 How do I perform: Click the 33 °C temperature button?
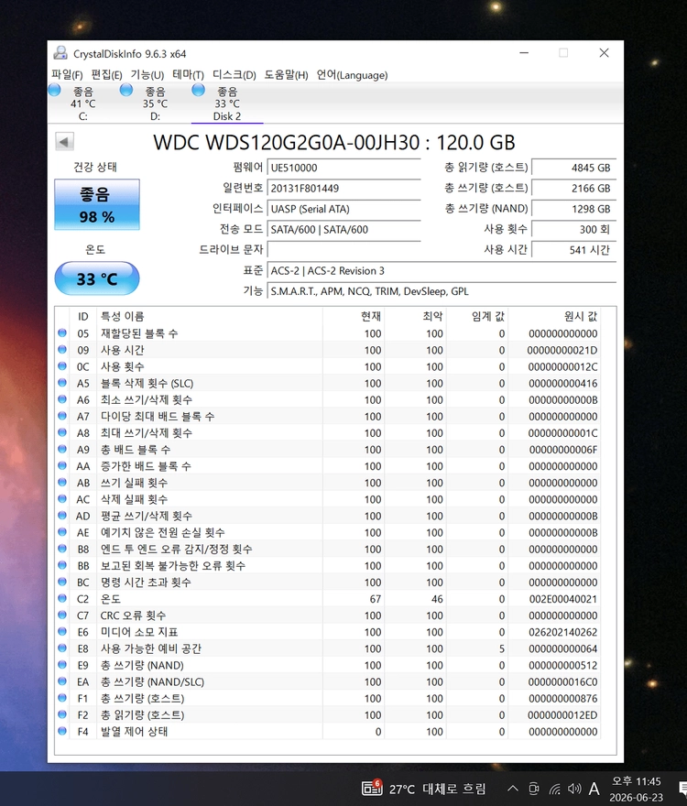click(97, 278)
